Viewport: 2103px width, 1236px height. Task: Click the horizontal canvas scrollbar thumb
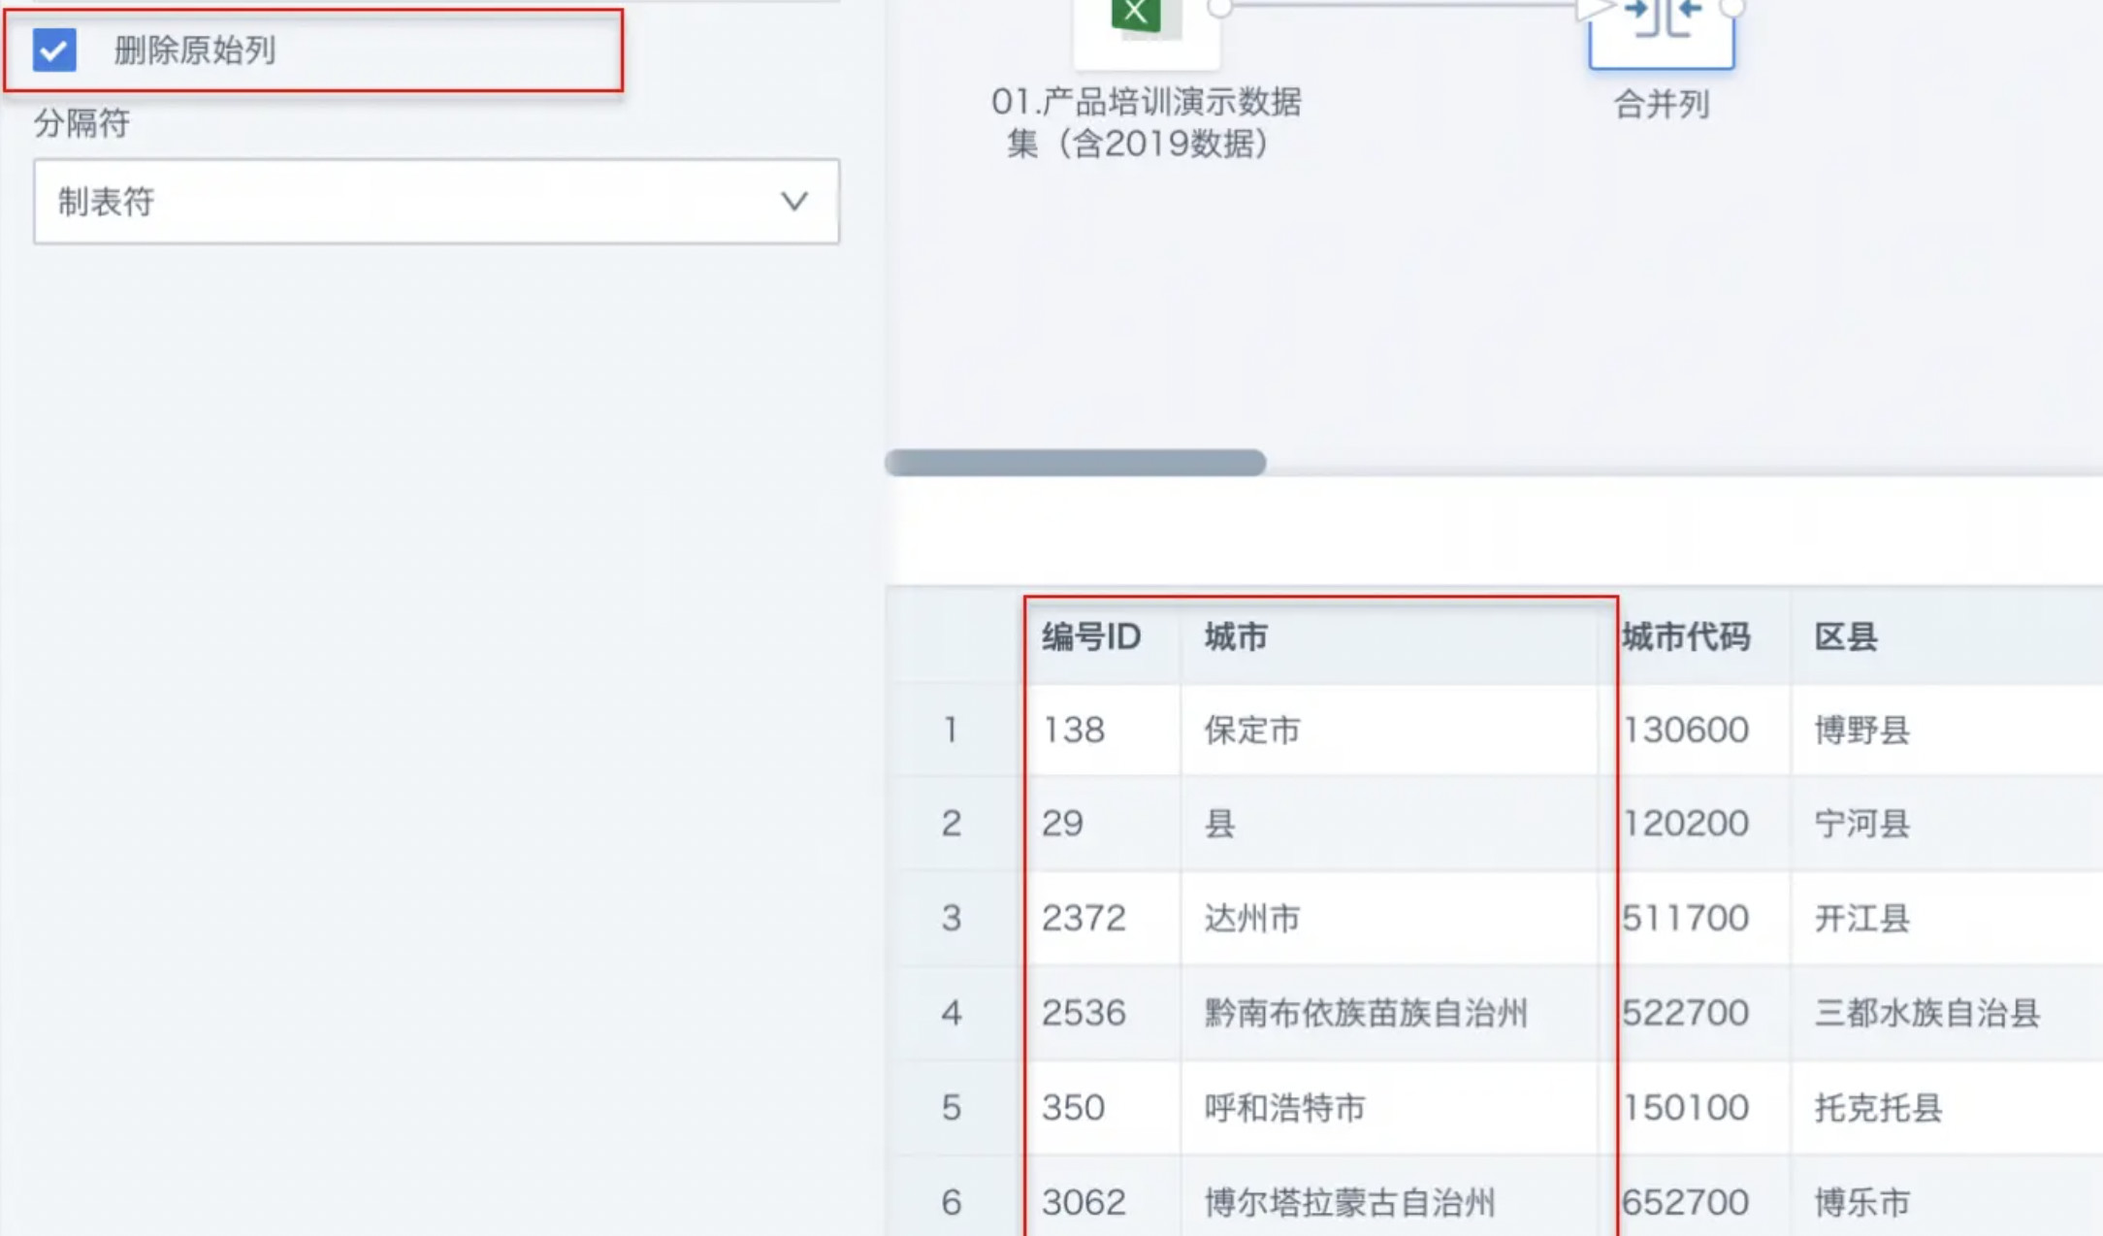(1075, 463)
